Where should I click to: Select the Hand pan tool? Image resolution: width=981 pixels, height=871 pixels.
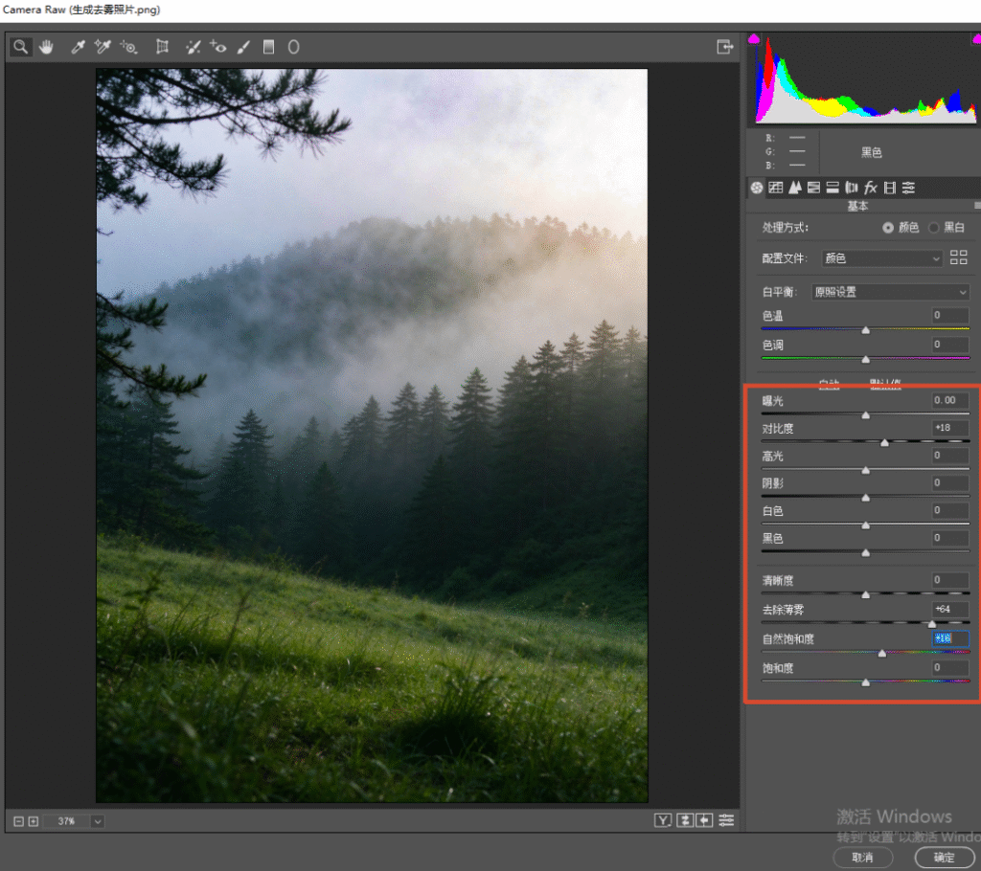[x=46, y=47]
